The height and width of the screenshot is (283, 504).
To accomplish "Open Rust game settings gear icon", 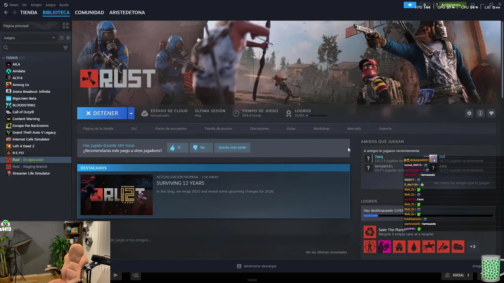I will [469, 113].
